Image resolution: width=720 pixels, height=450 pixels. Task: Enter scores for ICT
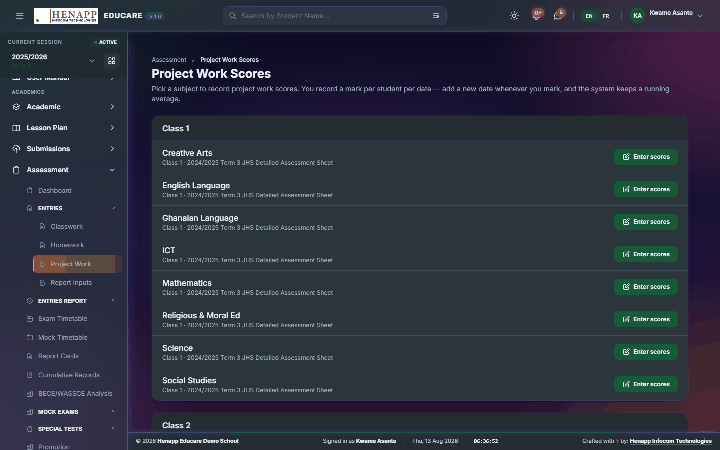(x=646, y=254)
